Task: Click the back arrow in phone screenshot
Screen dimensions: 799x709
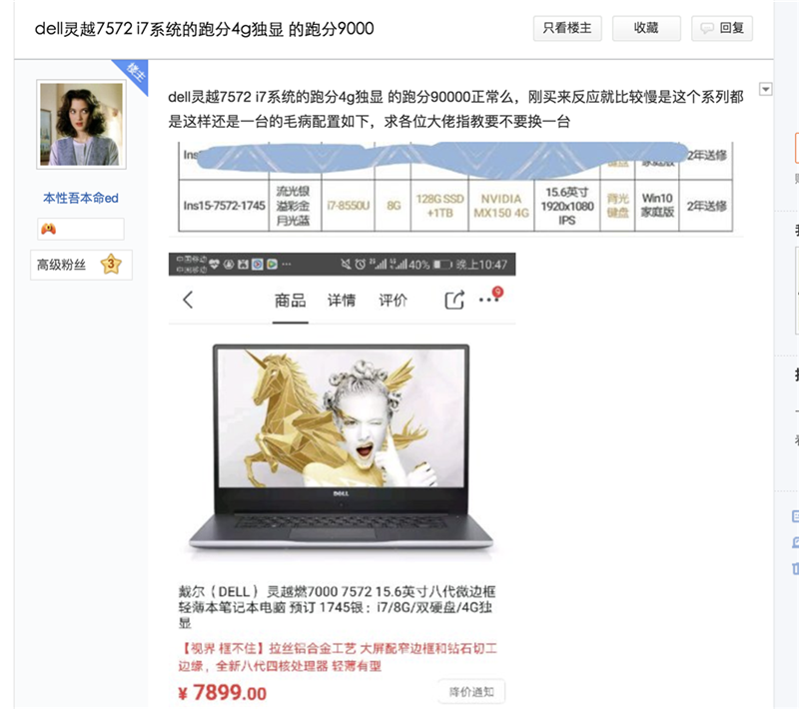Action: [188, 300]
